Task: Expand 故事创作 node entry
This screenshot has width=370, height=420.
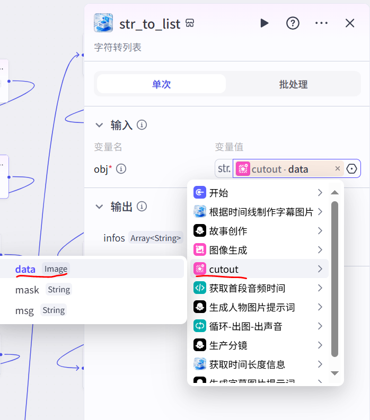Action: (x=259, y=230)
